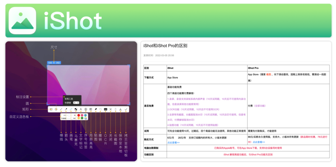Viewport: 336px width, 167px height.
Task: Run the OCR text recognition icon
Action: coord(105,109)
